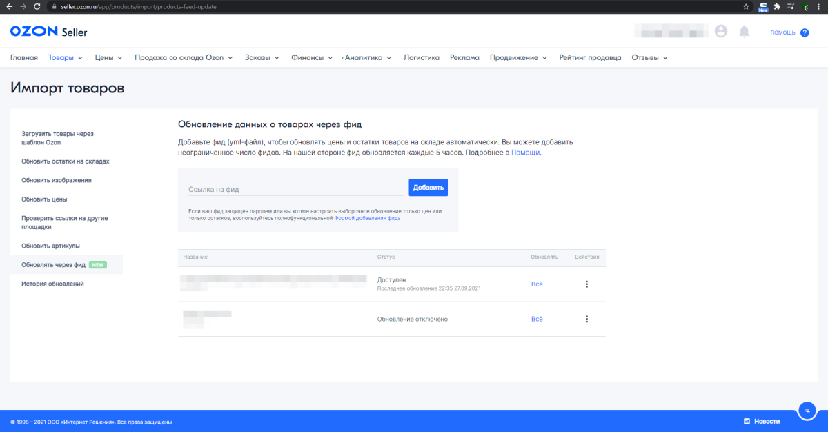This screenshot has width=828, height=432.
Task: Expand the Товары dropdown menu
Action: click(x=66, y=58)
